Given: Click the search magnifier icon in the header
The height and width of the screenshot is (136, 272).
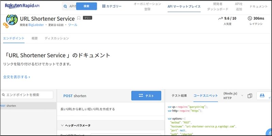Looking at the screenshot, I should click(x=65, y=6).
